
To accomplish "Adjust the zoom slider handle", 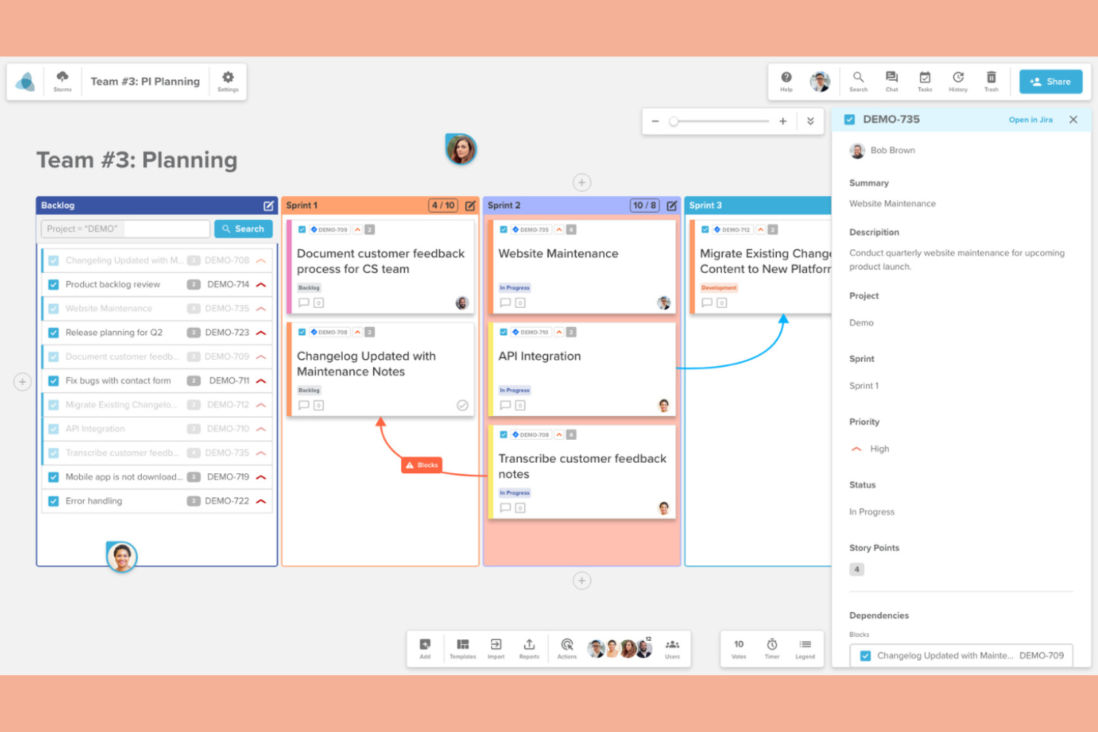I will [674, 122].
